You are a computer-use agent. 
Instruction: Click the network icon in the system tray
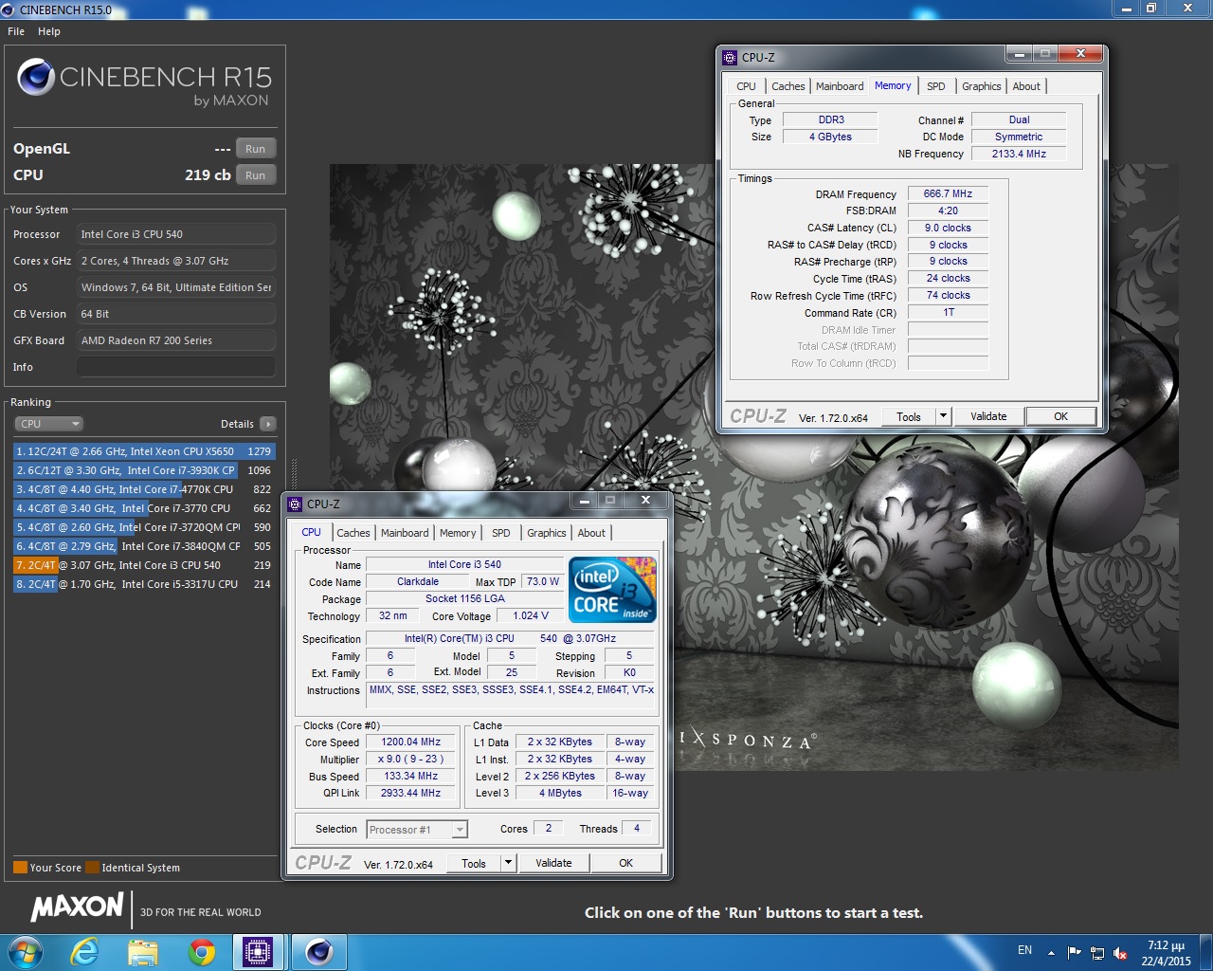pyautogui.click(x=1097, y=953)
